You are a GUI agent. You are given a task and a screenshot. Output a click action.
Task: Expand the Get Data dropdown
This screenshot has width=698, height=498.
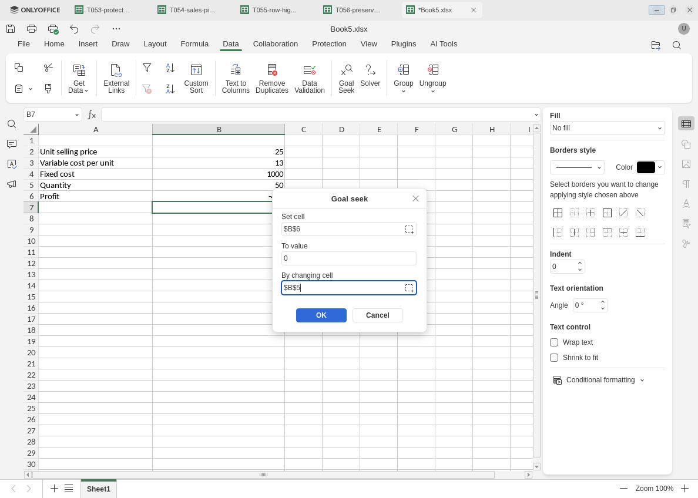coord(79,87)
